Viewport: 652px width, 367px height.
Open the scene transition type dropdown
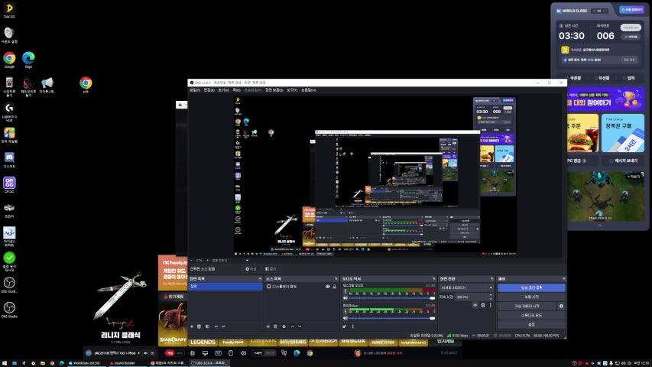point(466,287)
